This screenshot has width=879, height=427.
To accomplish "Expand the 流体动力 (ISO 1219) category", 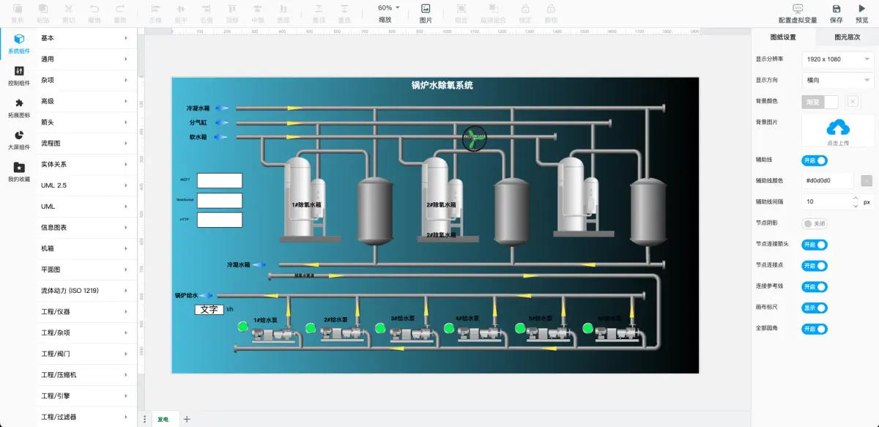I will [85, 291].
